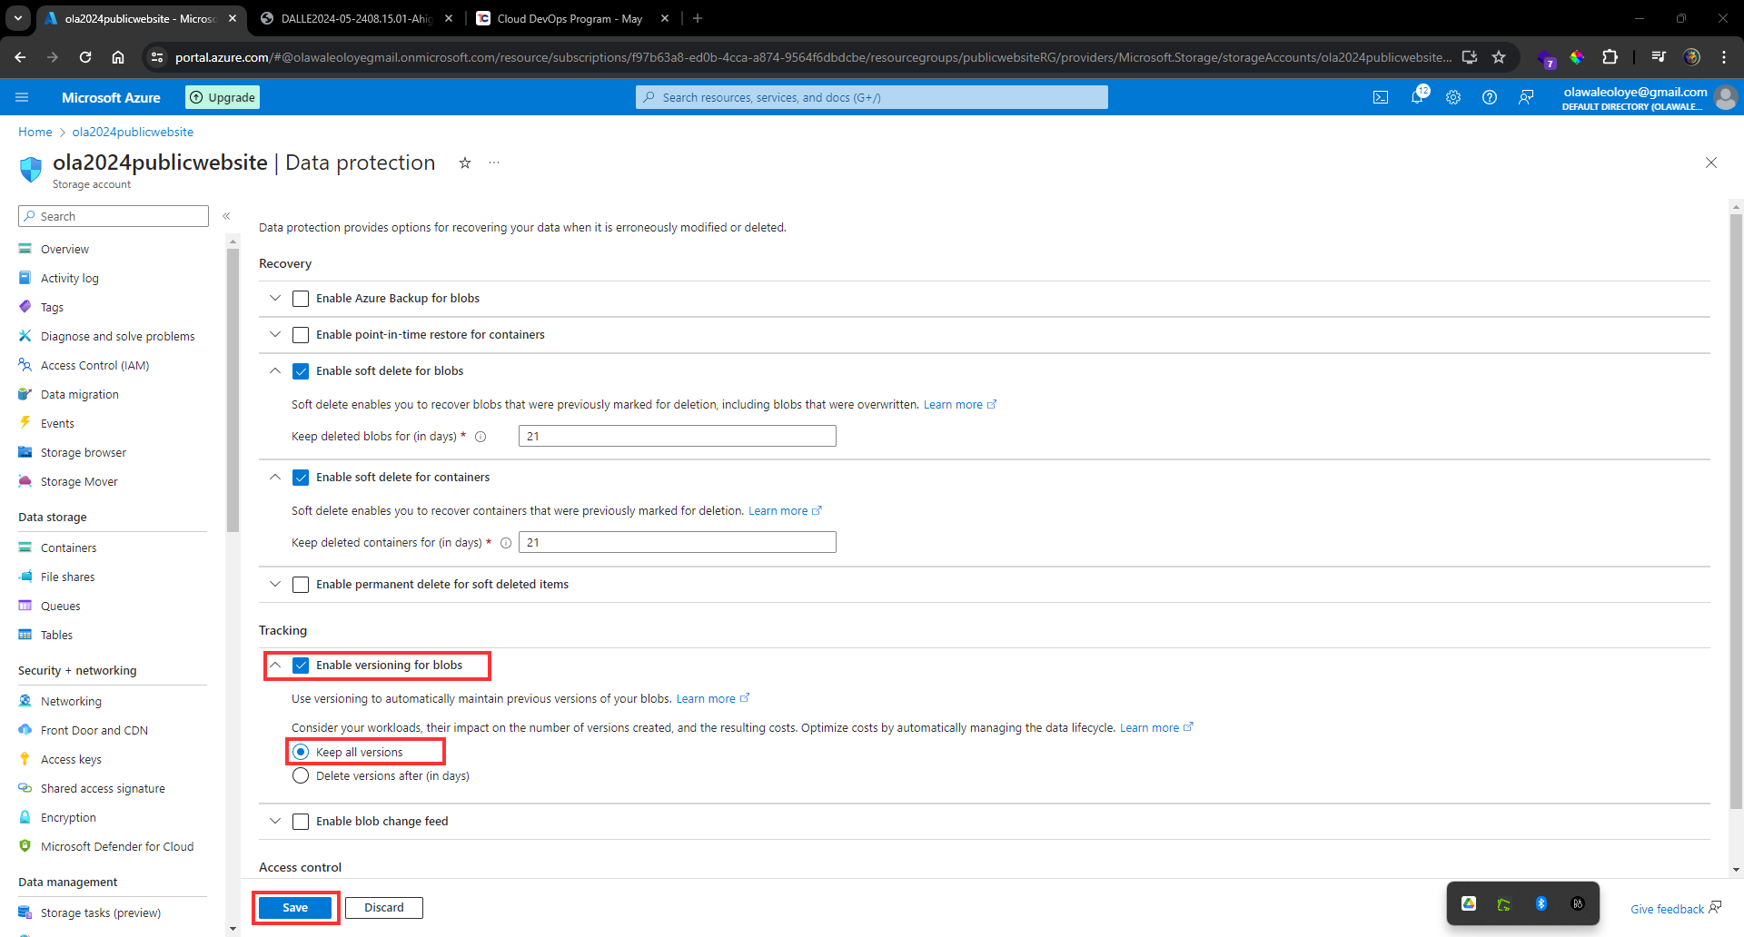1744x937 pixels.
Task: Open Microsoft Defender for Cloud
Action: [117, 845]
